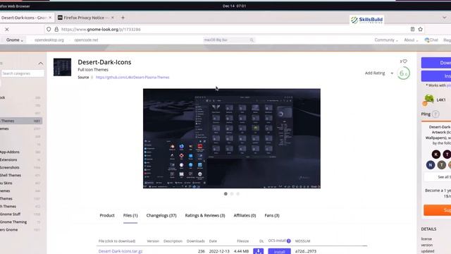Select second carousel dot indicator
Screen dimensions: 451x254
[232, 194]
